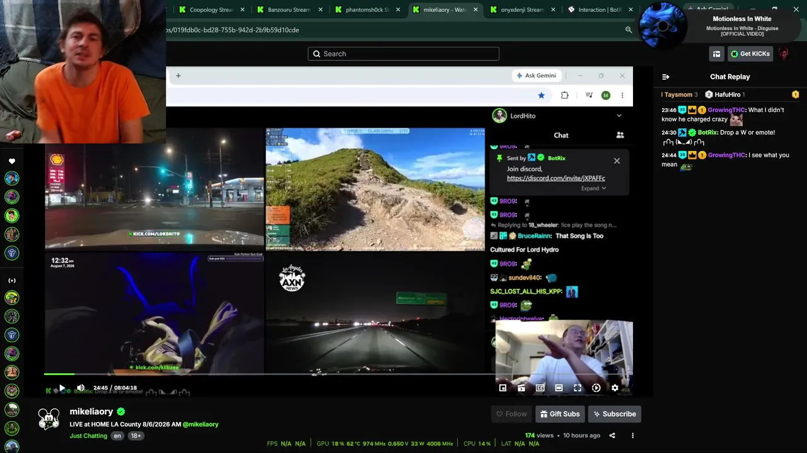Switch to Banzouru Stream tab
The height and width of the screenshot is (453, 807).
289,9
